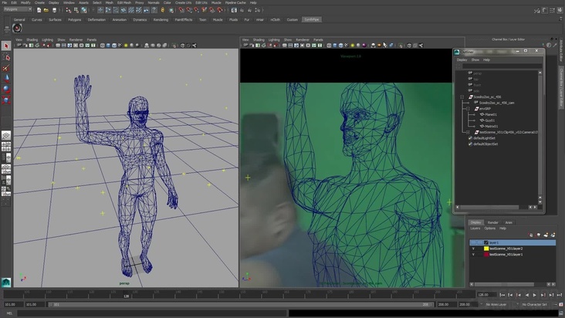The height and width of the screenshot is (318, 565).
Task: Go to start of playback range
Action: point(502,295)
